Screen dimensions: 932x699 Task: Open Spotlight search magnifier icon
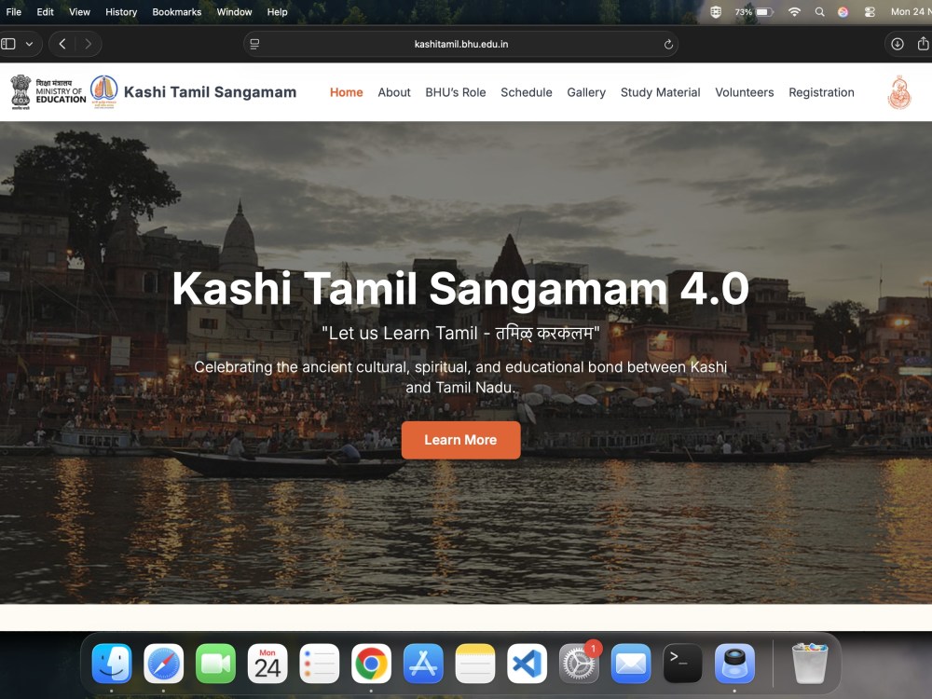pos(819,12)
